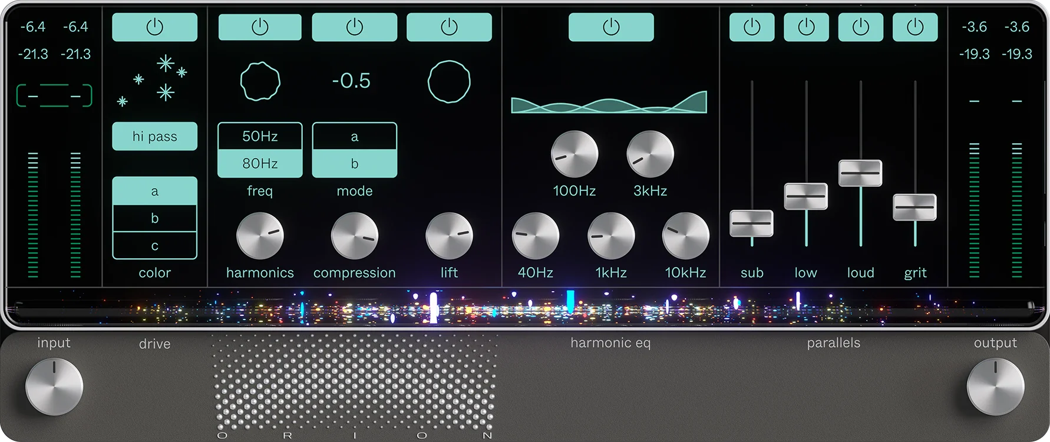1050x442 pixels.
Task: Choose color mode b
Action: point(154,218)
